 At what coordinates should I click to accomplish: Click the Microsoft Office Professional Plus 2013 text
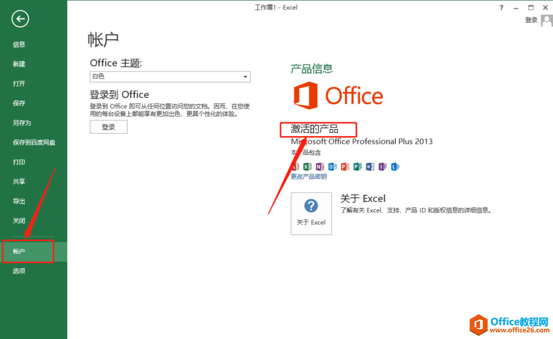(361, 141)
